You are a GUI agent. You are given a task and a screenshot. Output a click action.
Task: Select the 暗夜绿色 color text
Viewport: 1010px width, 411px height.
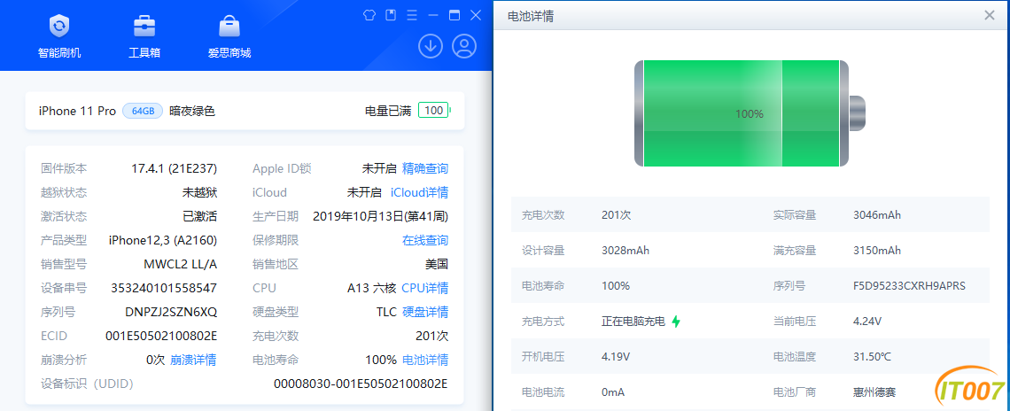(192, 111)
